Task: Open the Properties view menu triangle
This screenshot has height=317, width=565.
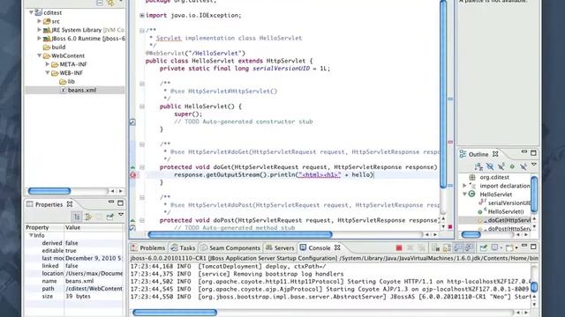Action: click(121, 215)
